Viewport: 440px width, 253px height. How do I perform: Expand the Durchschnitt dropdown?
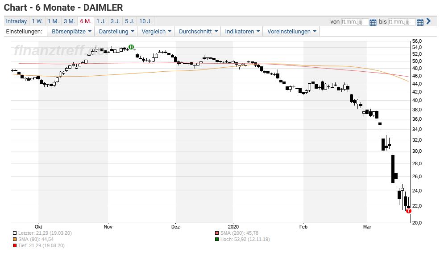198,31
